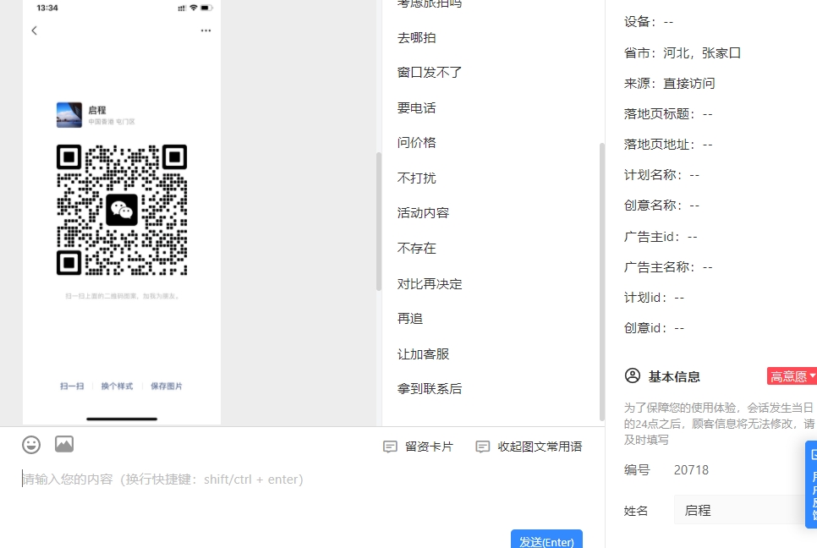Click the 落地页标题 row

click(668, 114)
